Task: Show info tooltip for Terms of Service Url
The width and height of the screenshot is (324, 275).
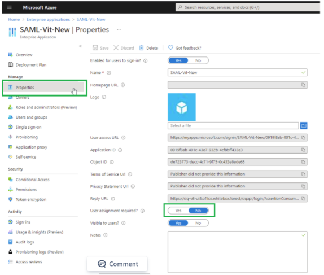Action: click(130, 174)
